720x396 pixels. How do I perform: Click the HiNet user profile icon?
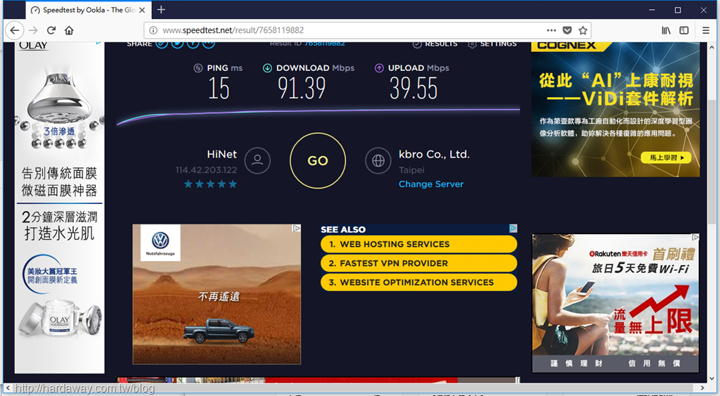(257, 160)
